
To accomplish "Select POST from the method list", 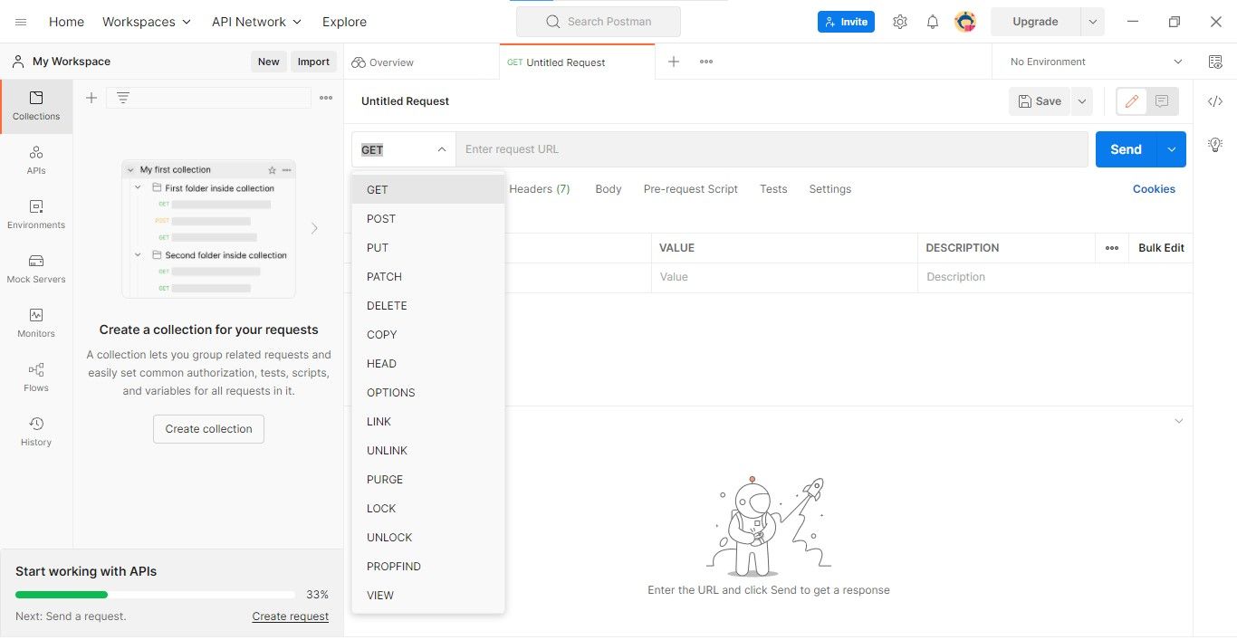I will coord(428,219).
